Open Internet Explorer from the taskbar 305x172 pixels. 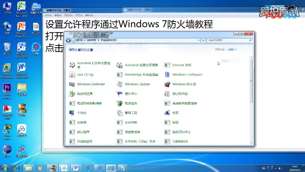tap(17, 168)
